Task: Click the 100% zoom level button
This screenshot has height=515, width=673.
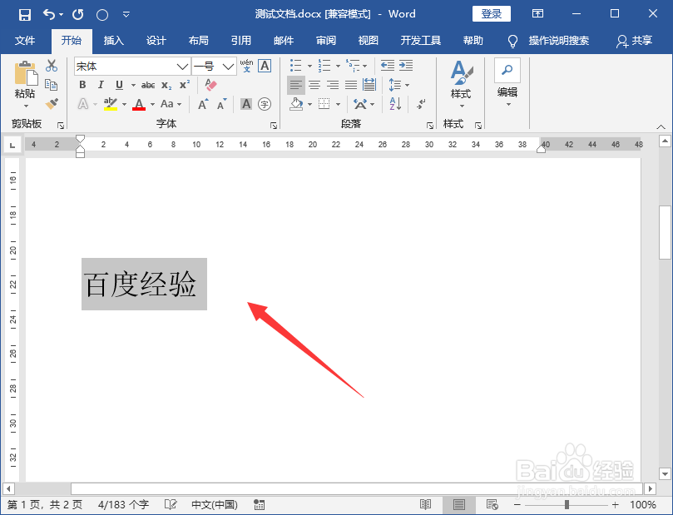Action: (x=642, y=505)
